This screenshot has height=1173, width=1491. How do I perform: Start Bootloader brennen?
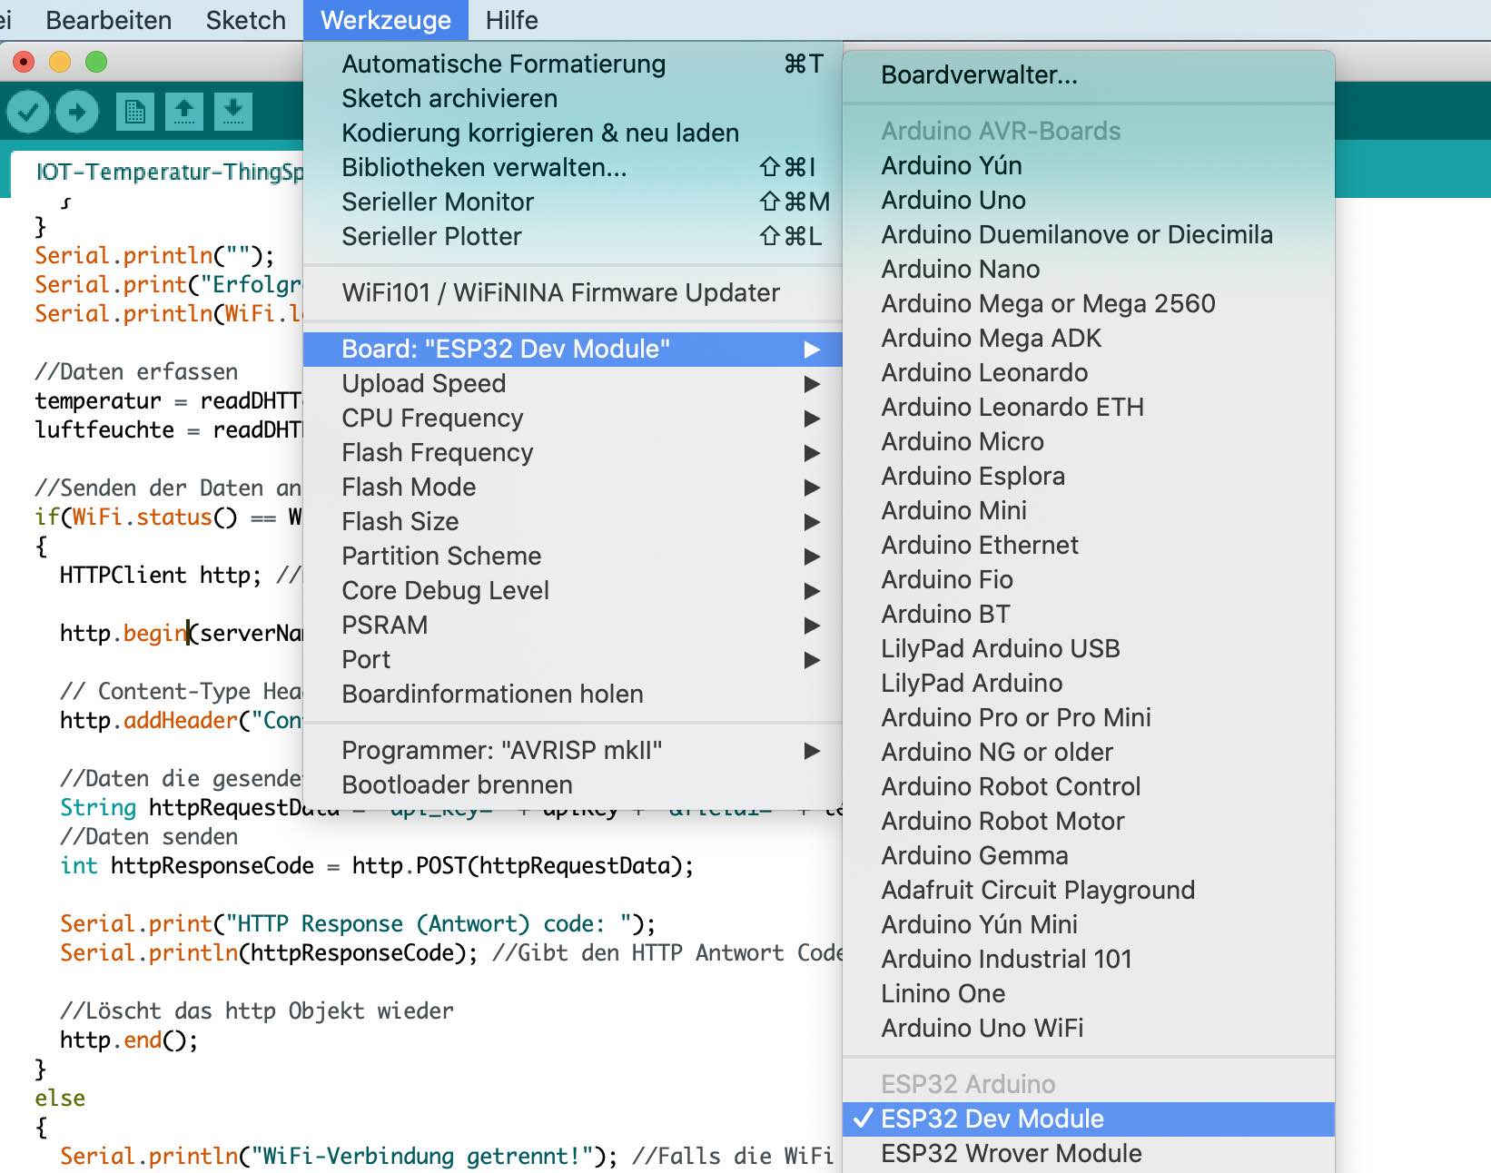[456, 784]
